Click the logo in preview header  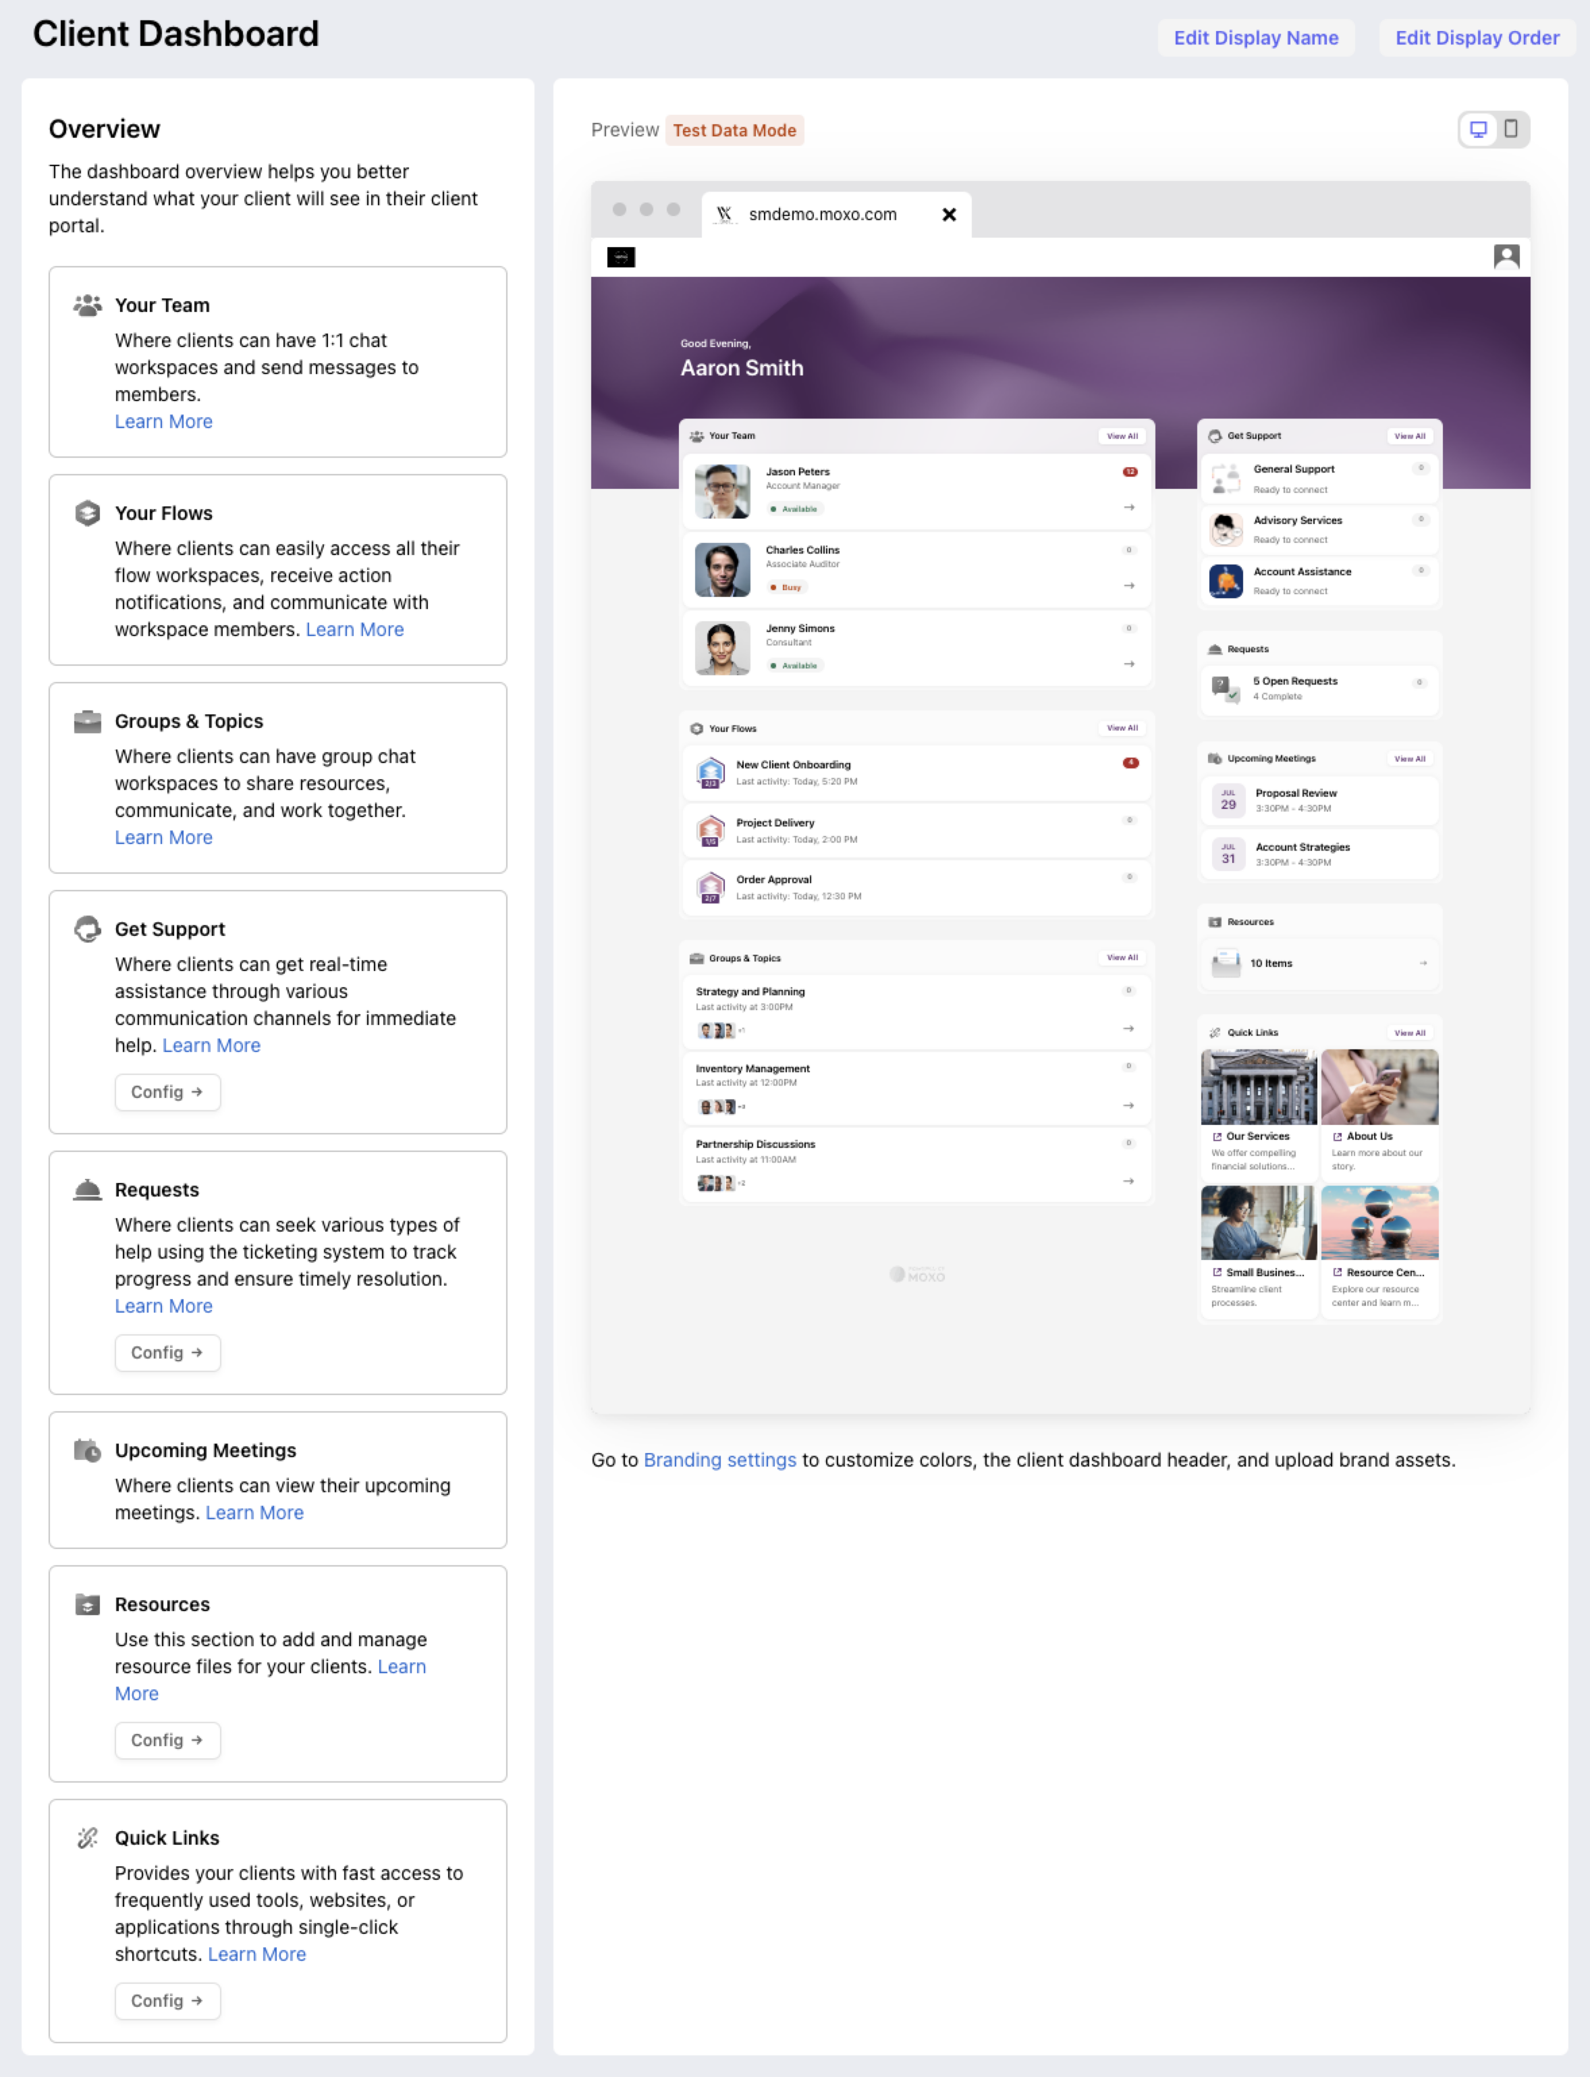(x=621, y=257)
